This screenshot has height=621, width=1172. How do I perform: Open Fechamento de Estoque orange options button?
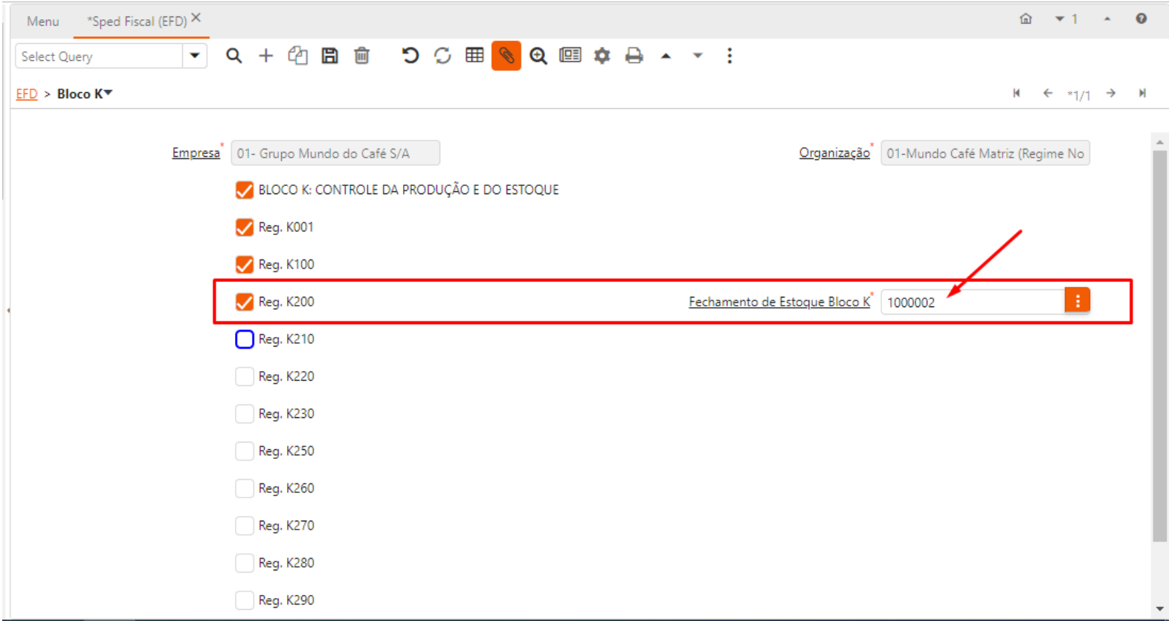(1077, 301)
